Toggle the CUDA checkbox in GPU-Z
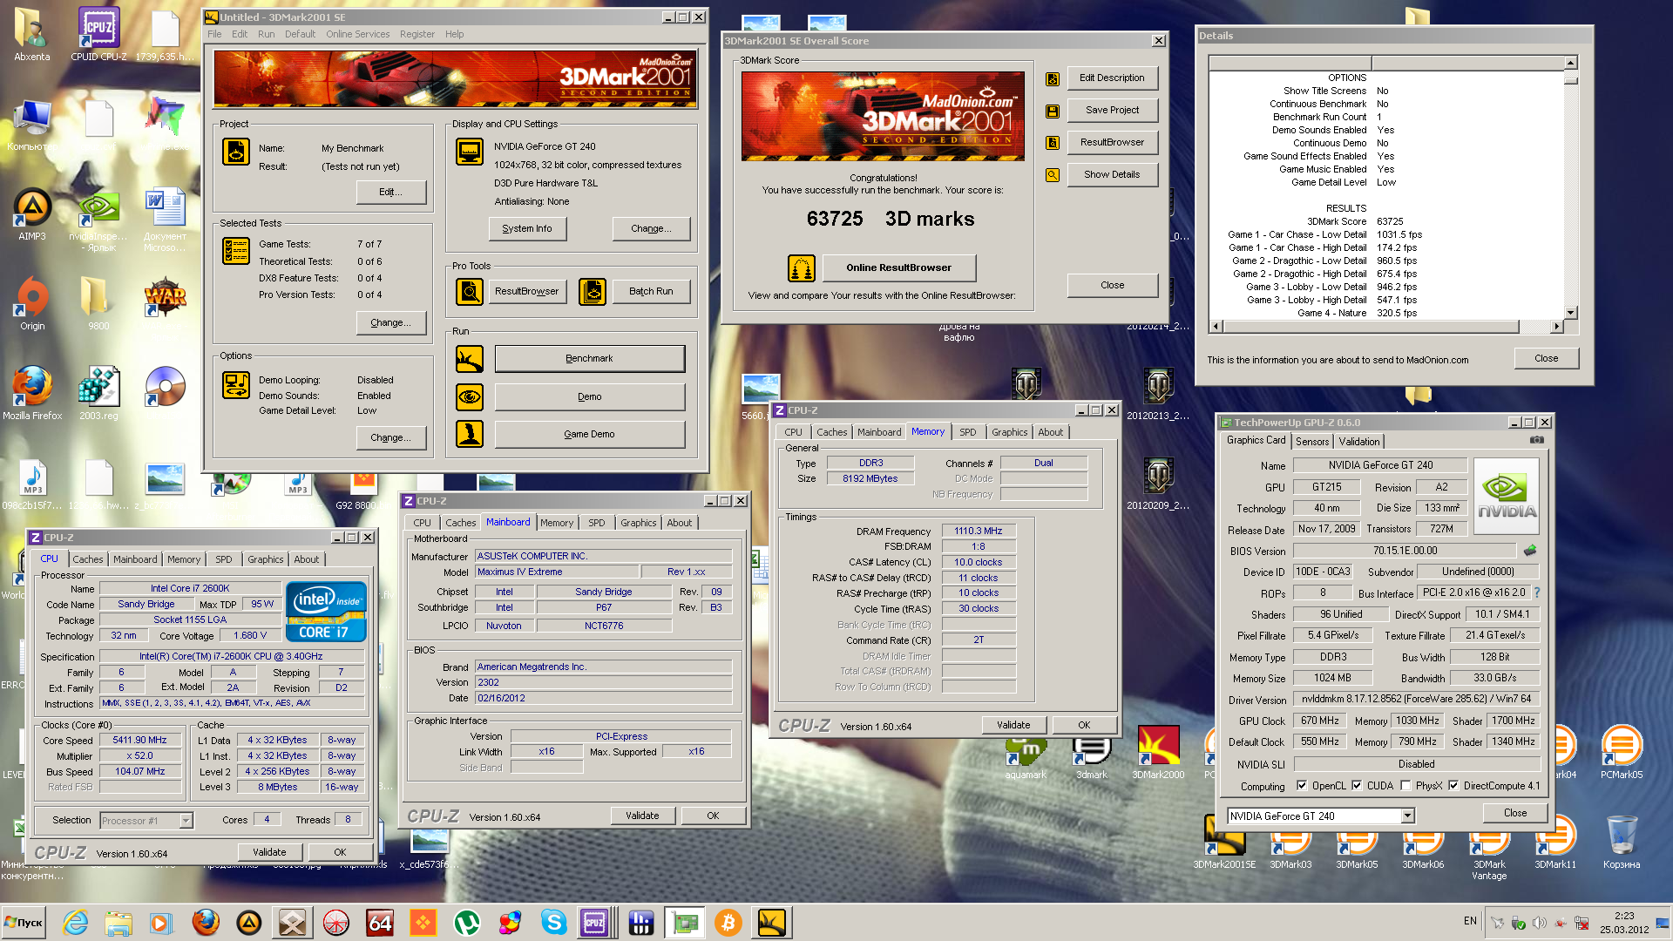1673x941 pixels. point(1357,786)
